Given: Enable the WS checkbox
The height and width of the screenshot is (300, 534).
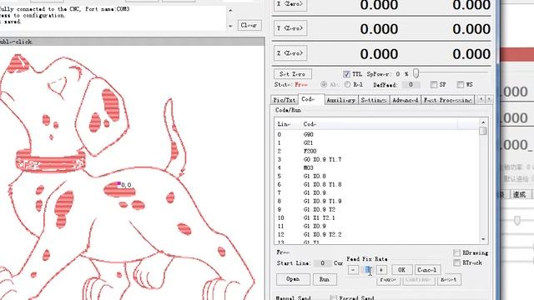Looking at the screenshot, I should 460,84.
